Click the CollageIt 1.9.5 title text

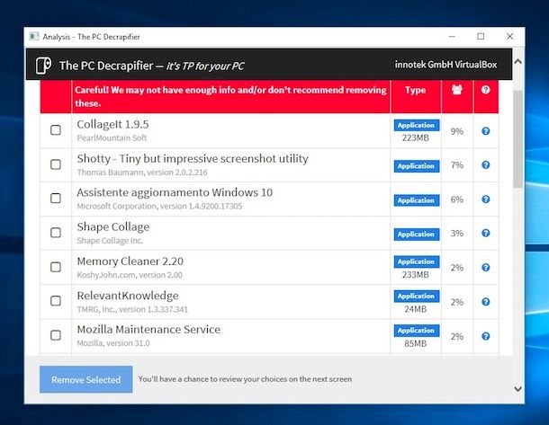pyautogui.click(x=112, y=124)
